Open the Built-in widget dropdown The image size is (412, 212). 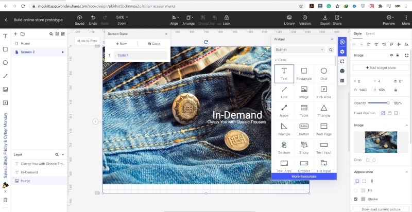pyautogui.click(x=300, y=50)
